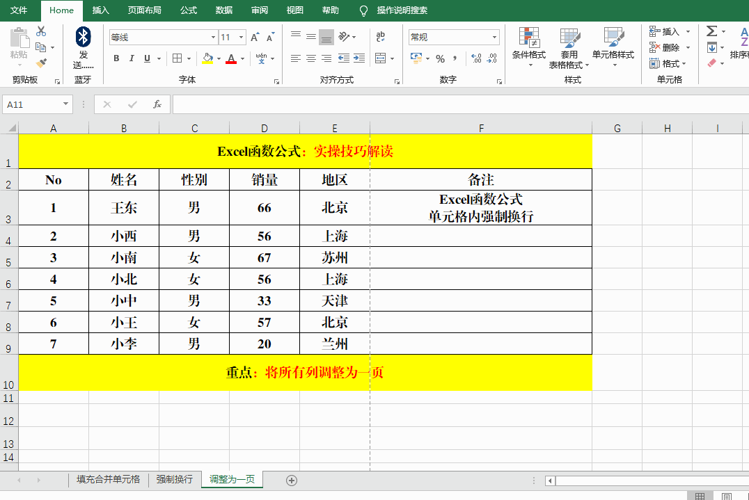Expand the number format dropdown (常规)
Screen dimensions: 749x500
494,38
